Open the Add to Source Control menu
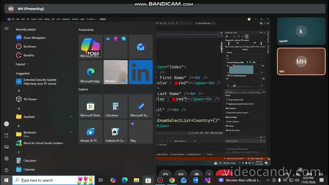 click(x=235, y=159)
